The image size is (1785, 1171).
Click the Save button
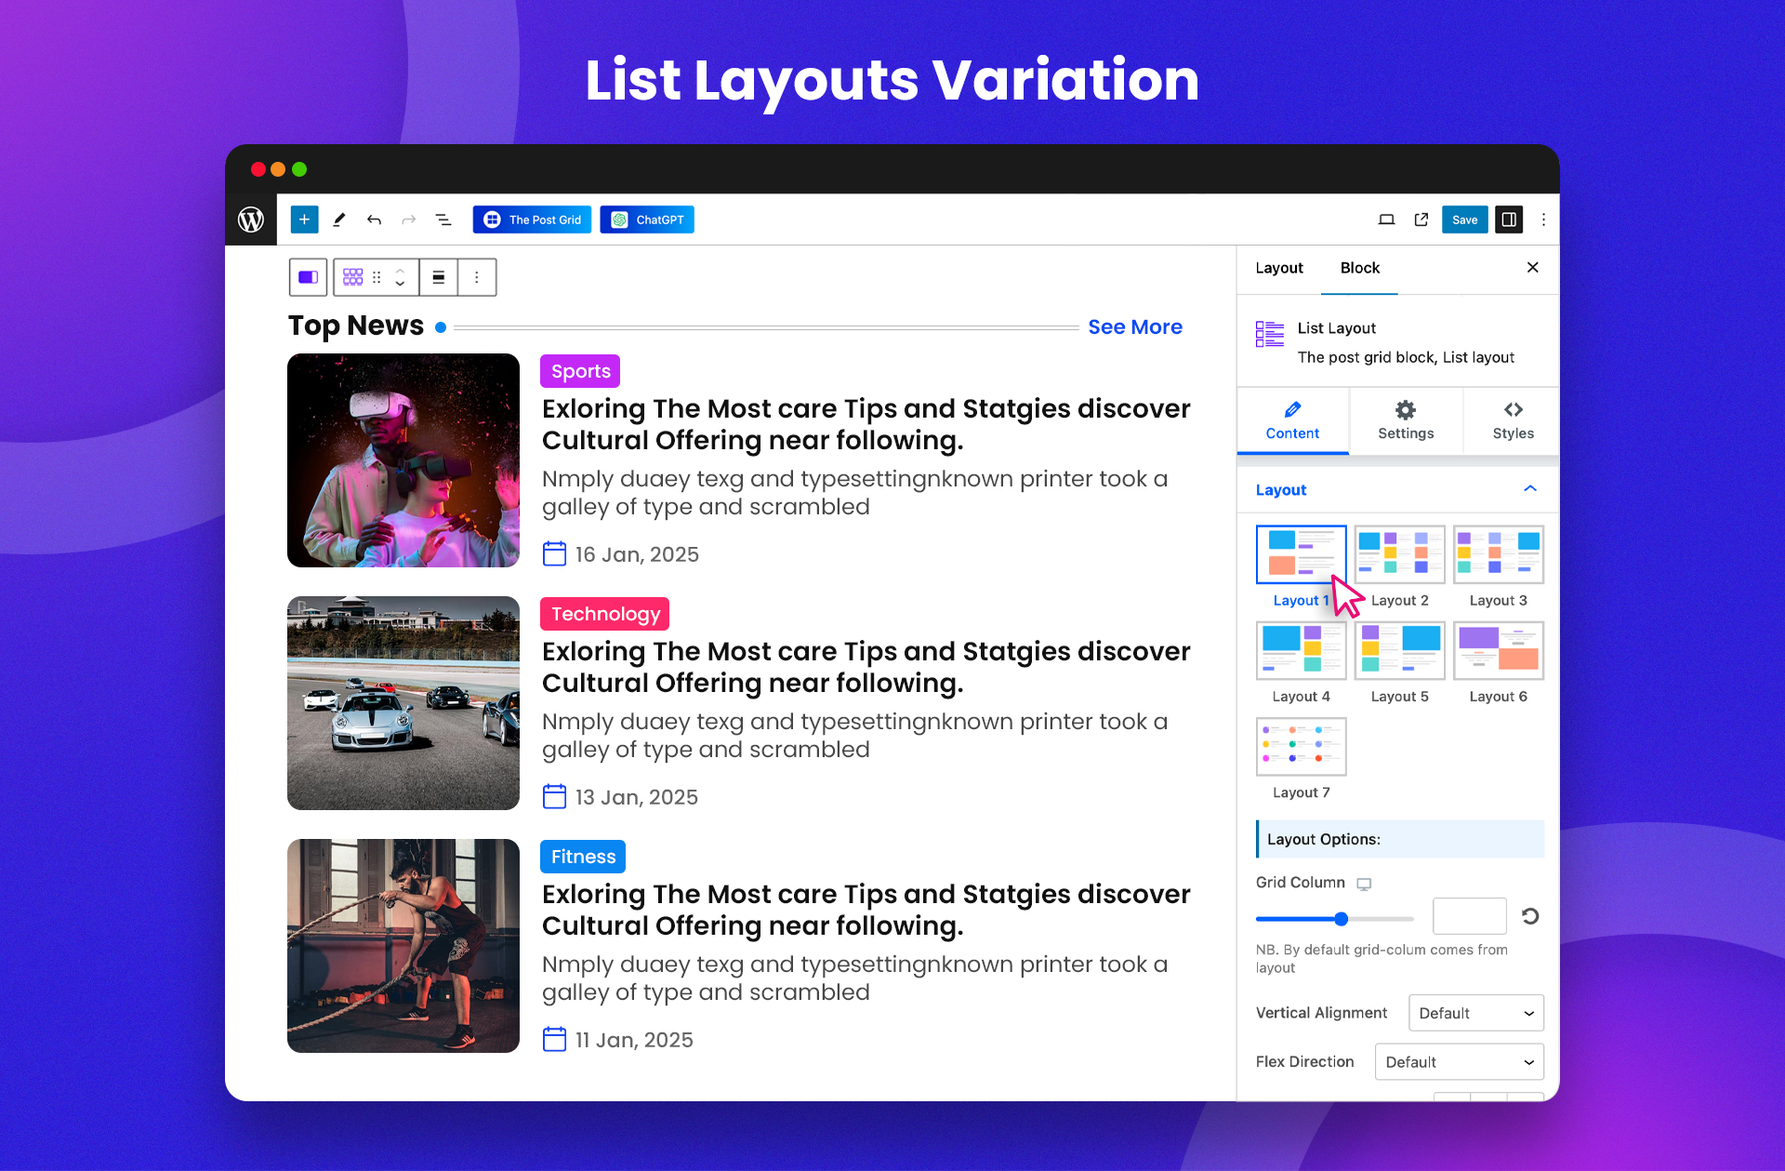pos(1463,219)
